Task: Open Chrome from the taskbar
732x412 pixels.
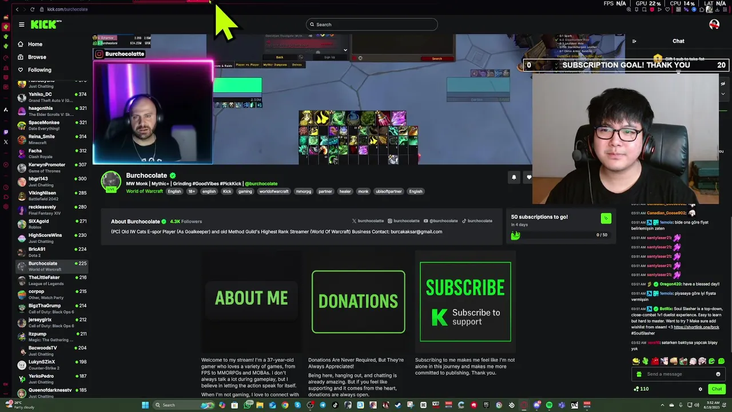Action: point(285,405)
